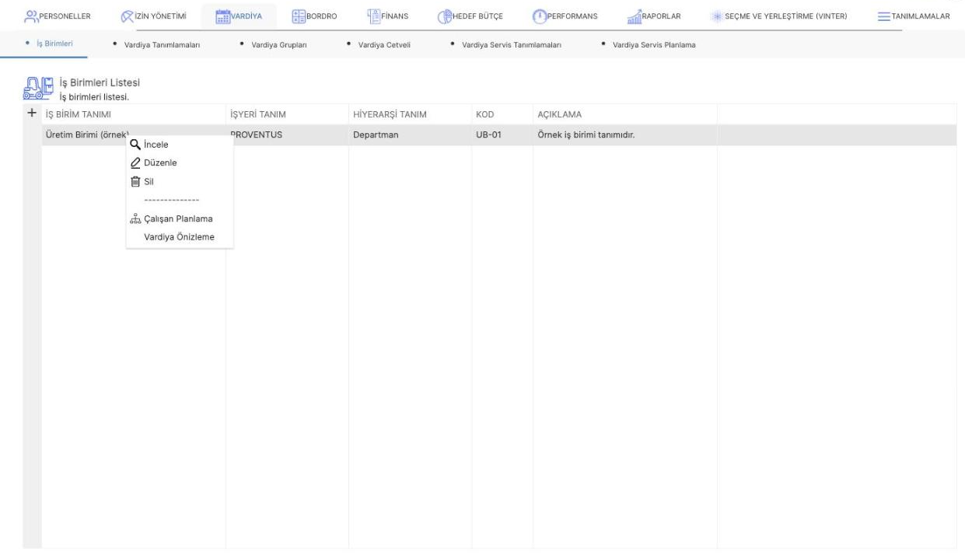
Task: Click the clock icon of PERFORMANS
Action: click(x=540, y=16)
